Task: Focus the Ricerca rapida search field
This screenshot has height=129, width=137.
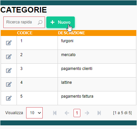Action: coord(24,22)
